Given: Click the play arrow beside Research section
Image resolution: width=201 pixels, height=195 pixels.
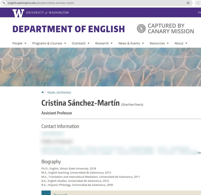Looking at the screenshot, I should click(46, 193).
